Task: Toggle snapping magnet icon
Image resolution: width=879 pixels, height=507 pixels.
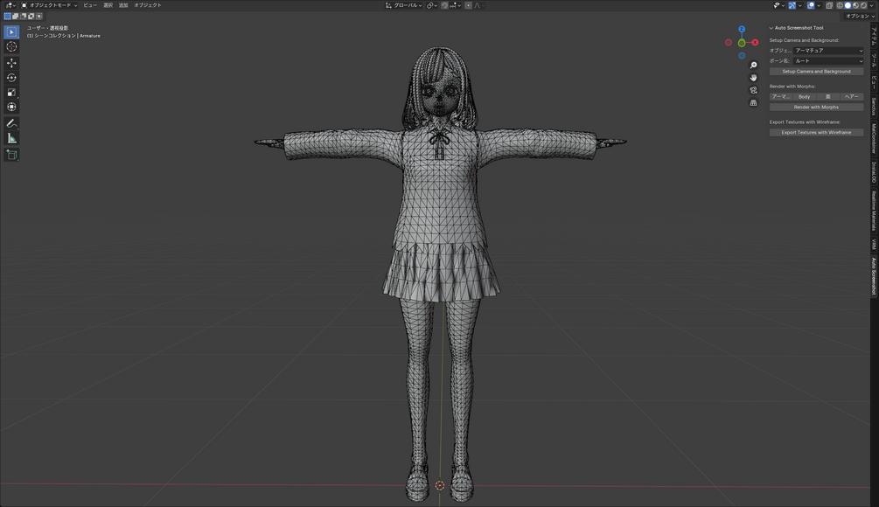Action: click(x=444, y=5)
